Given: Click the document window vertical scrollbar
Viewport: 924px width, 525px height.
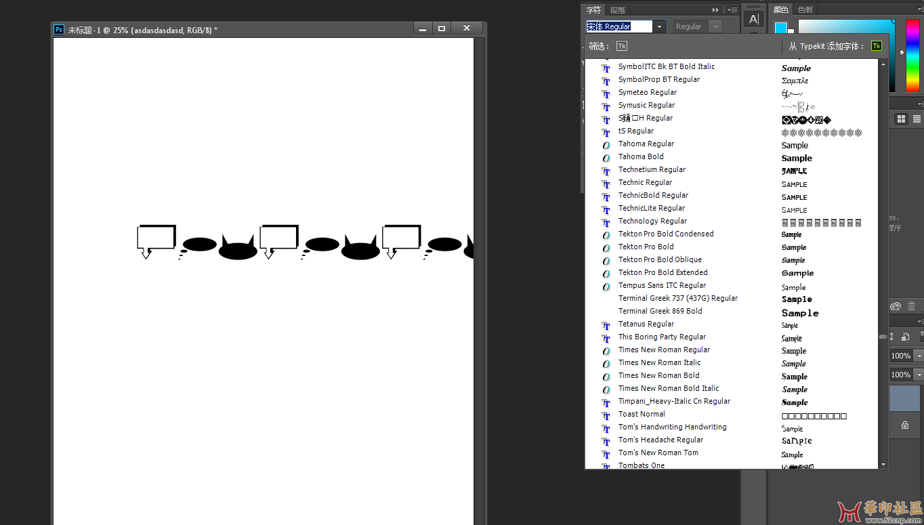Looking at the screenshot, I should 479,281.
